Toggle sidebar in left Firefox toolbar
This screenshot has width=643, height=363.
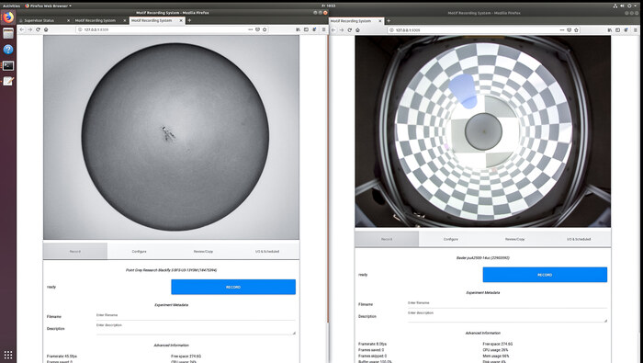pos(306,29)
